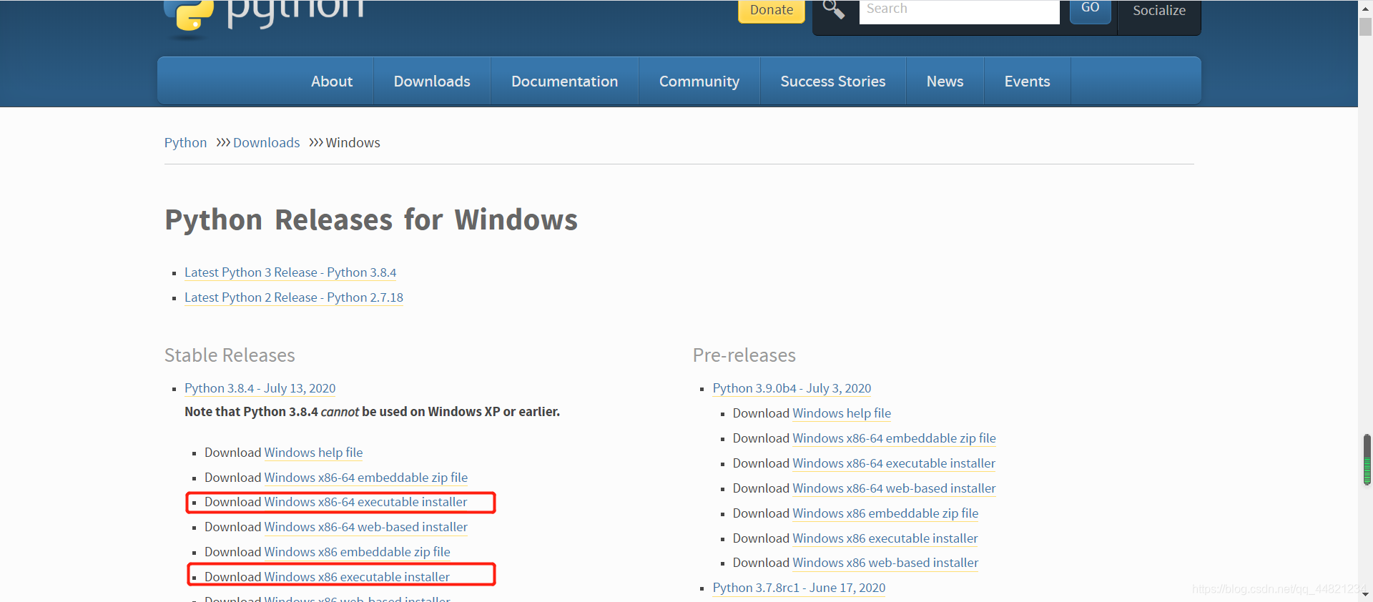Download pre-release Windows x86 web-based installer

[886, 563]
